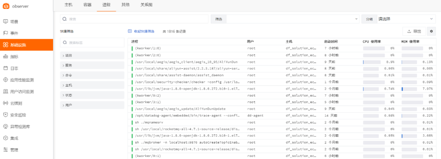Viewport: 441px width, 159px height.
Task: Select 基础设施 in the sidebar
Action: click(x=27, y=45)
